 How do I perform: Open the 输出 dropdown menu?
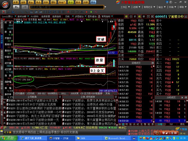click(x=162, y=7)
